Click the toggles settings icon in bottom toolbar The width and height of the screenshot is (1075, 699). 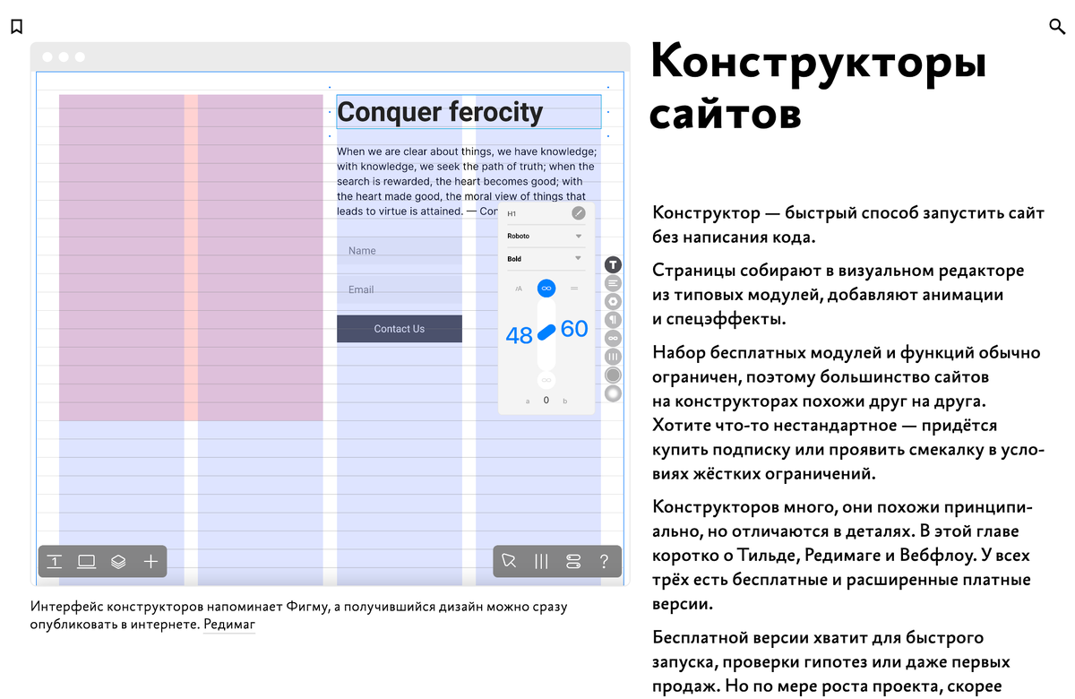pos(573,562)
